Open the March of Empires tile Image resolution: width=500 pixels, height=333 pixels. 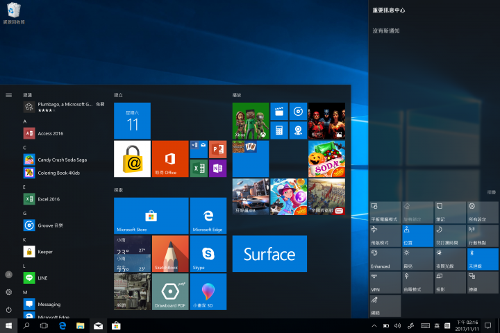(x=326, y=196)
